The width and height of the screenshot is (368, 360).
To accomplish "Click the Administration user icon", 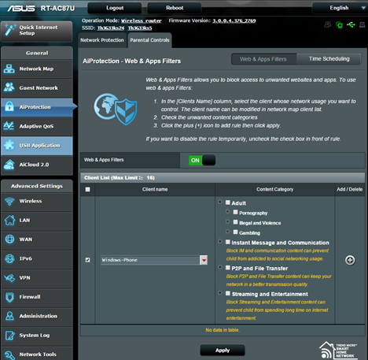I will (9, 316).
